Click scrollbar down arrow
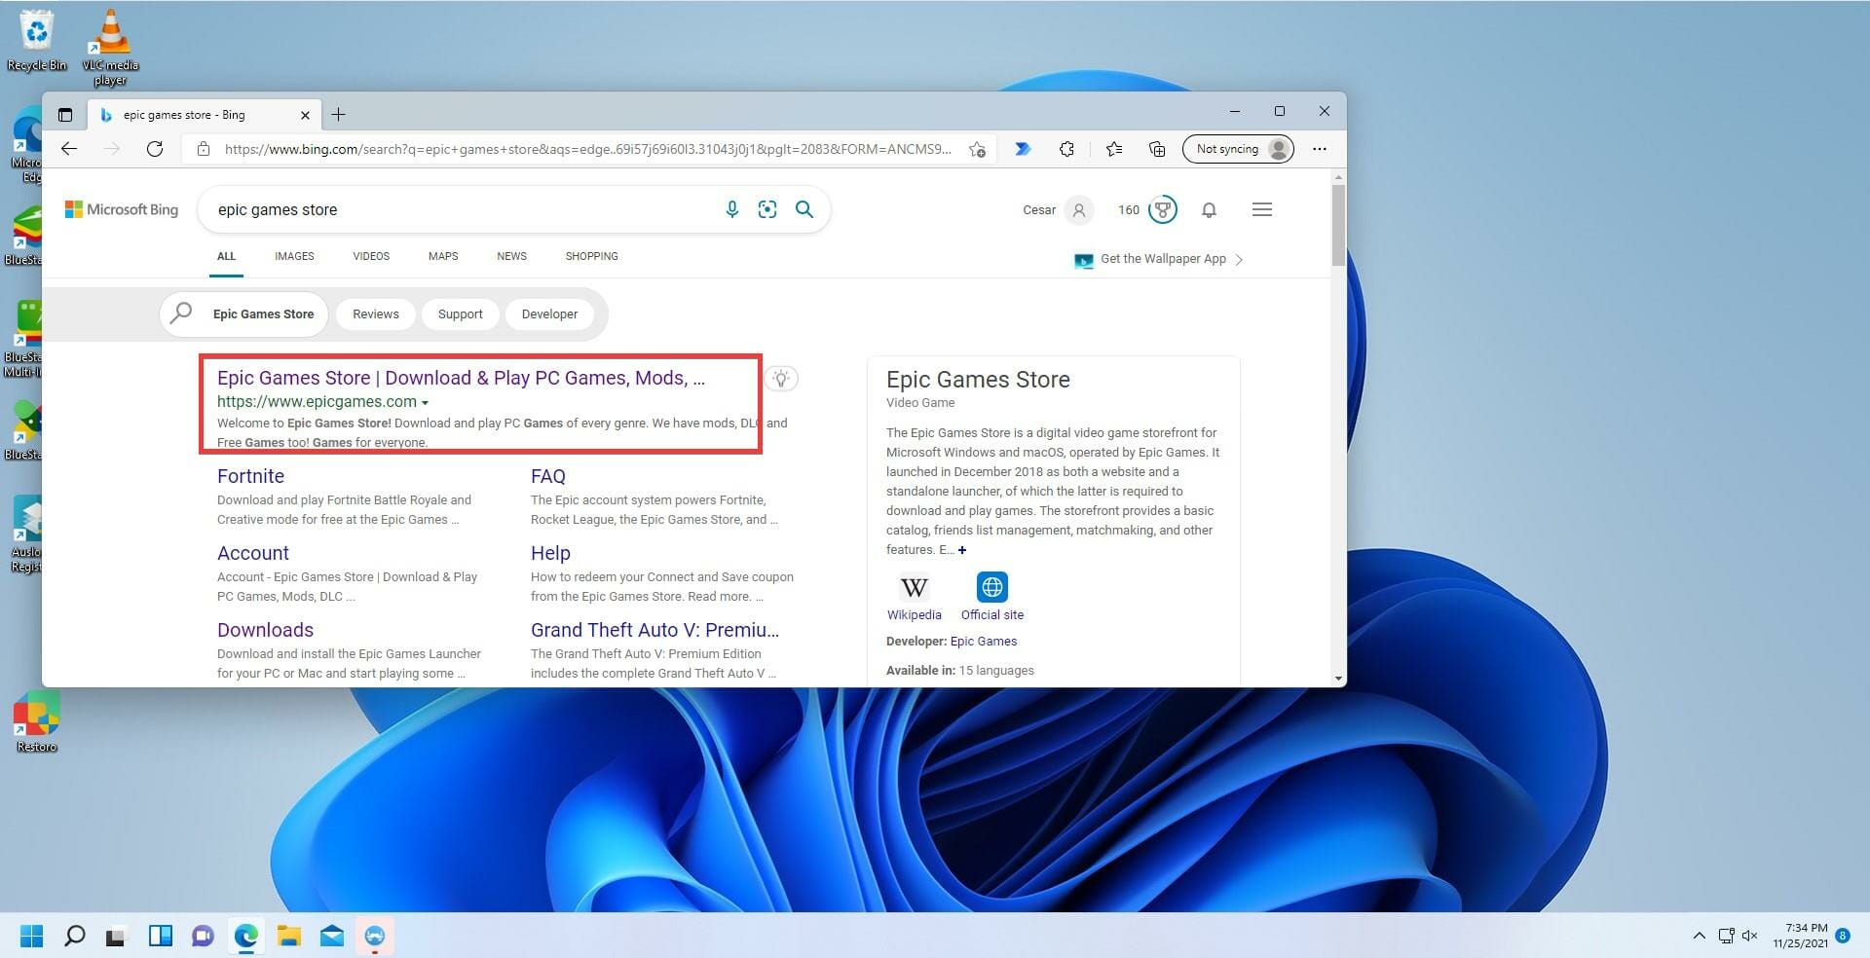Screen dimensions: 1870x958 pyautogui.click(x=1338, y=679)
